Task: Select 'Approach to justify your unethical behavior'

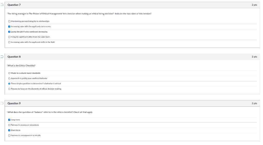Action: [x=9, y=78]
